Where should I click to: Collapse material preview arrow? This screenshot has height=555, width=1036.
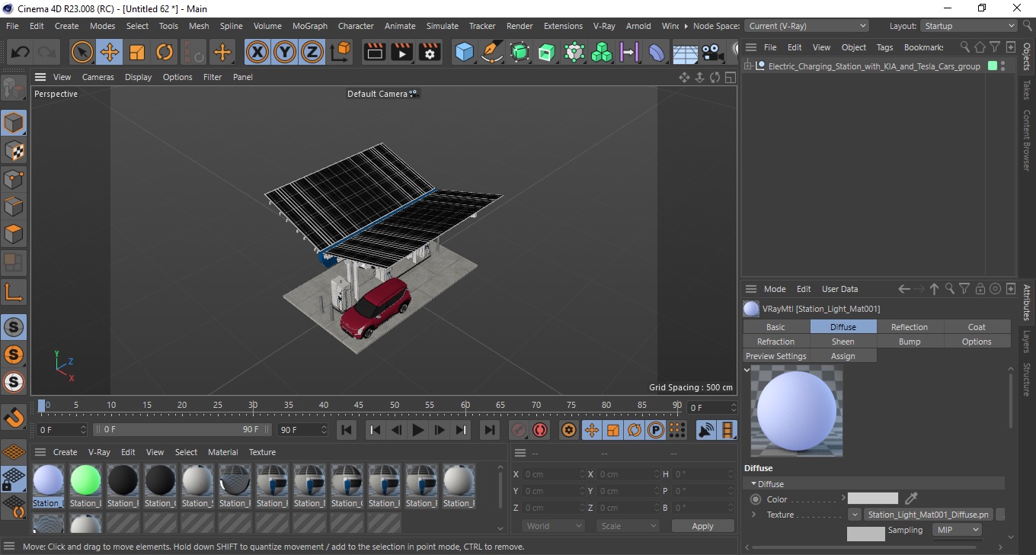coord(748,370)
